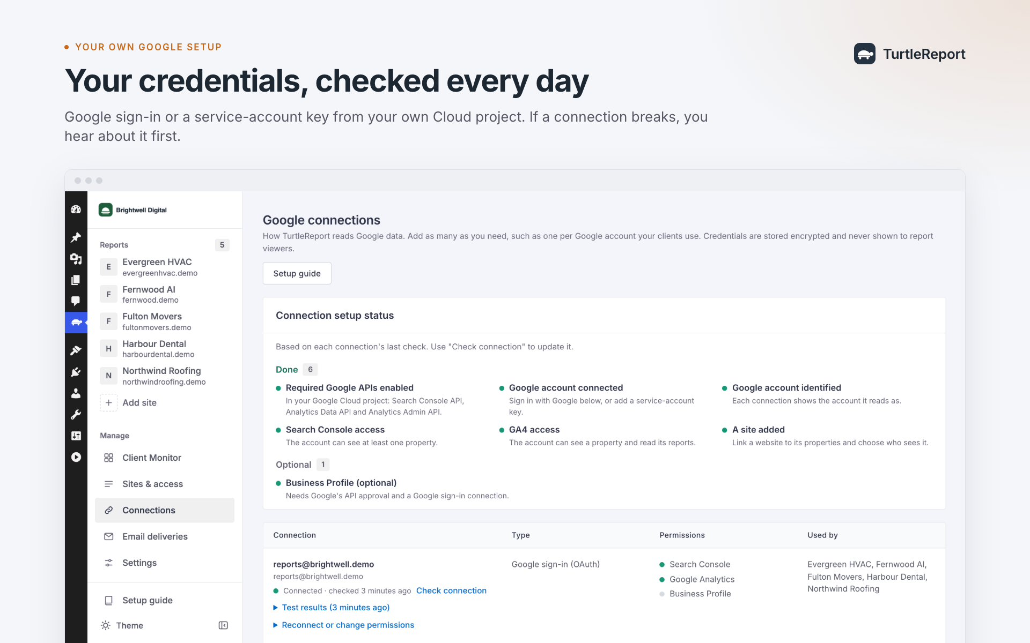Click the plus icon to add site

(x=108, y=402)
